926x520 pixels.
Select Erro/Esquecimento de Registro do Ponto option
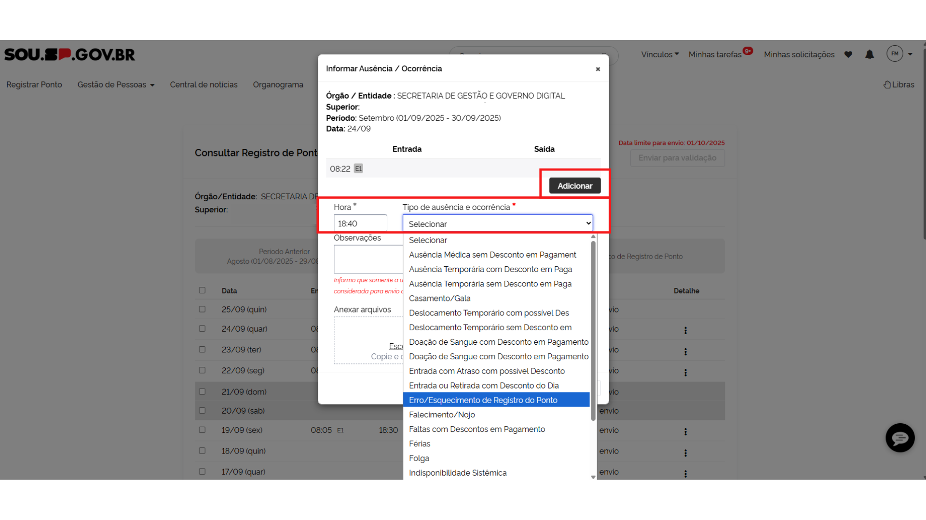tap(483, 400)
